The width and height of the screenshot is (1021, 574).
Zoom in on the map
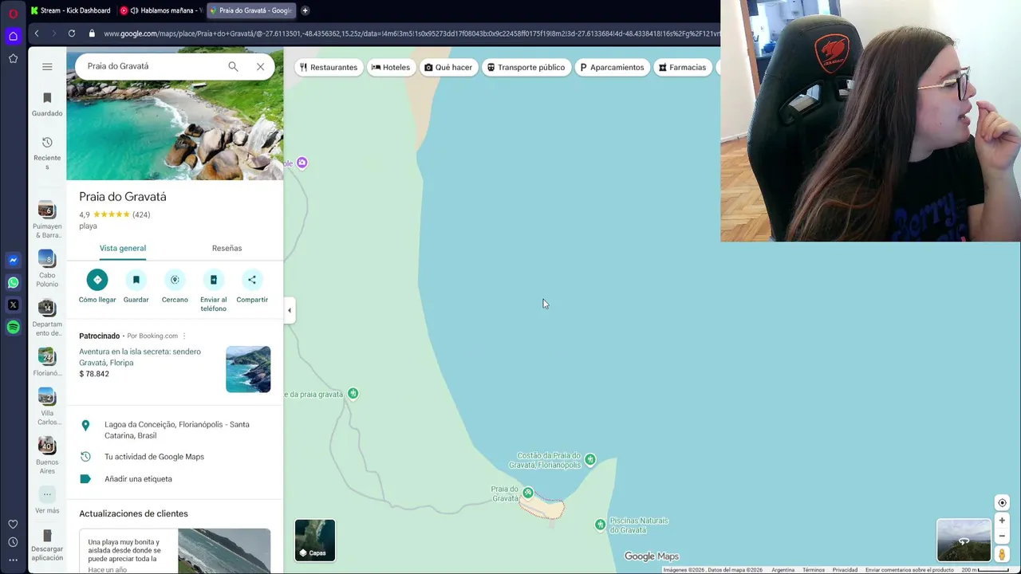click(x=1002, y=521)
